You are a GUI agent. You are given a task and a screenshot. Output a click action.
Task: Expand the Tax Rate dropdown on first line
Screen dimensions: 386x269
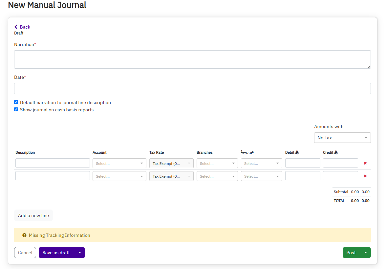[x=171, y=163]
